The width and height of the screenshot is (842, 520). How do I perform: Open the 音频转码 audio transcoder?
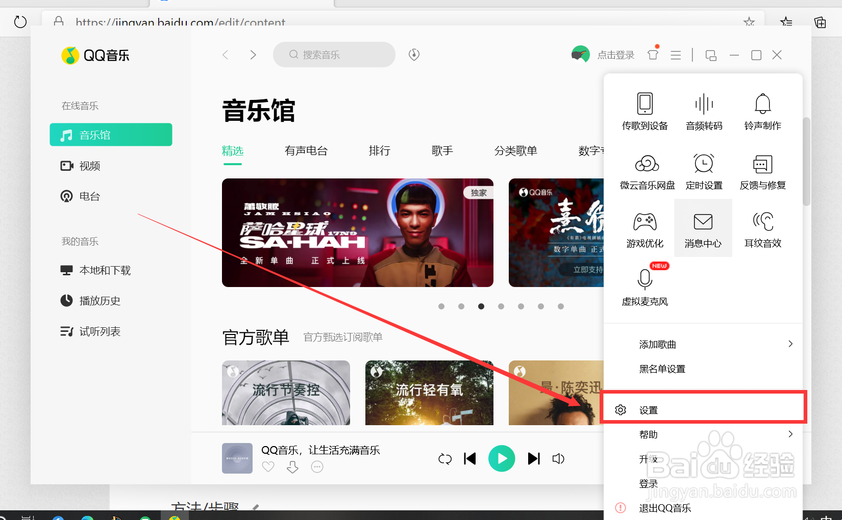[x=704, y=111]
